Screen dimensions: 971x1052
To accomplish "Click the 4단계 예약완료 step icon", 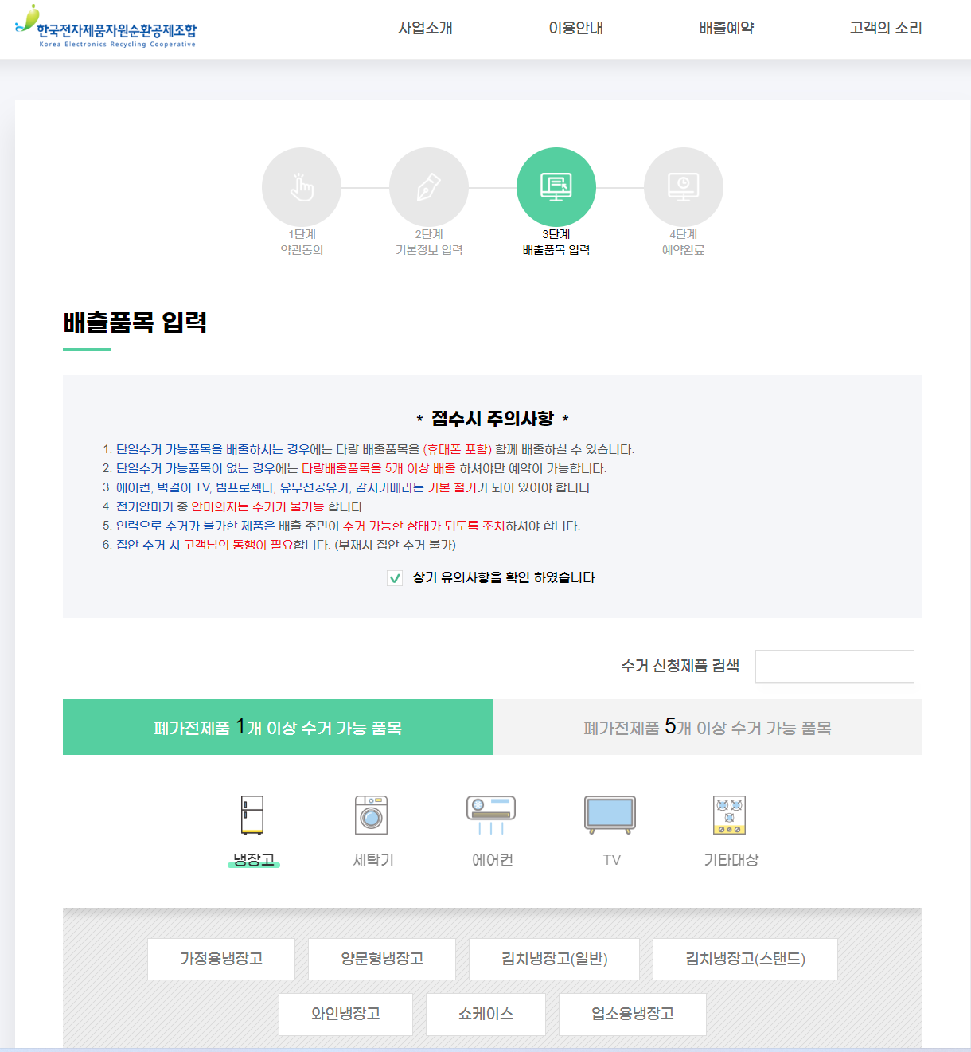I will coord(684,187).
